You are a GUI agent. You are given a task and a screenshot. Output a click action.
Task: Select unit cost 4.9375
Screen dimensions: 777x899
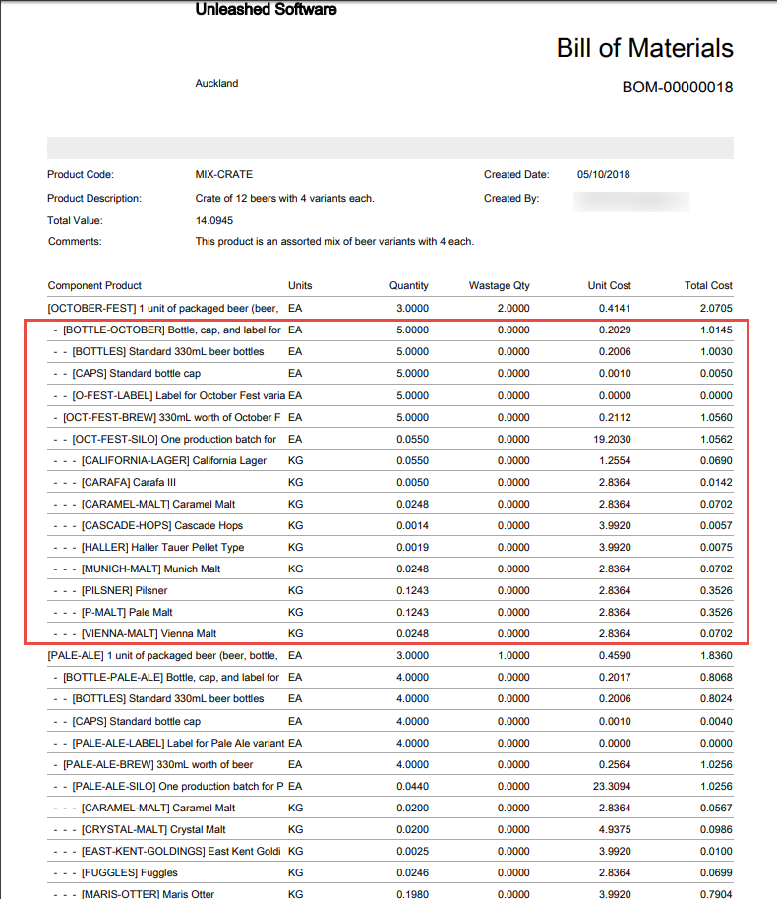pos(615,829)
